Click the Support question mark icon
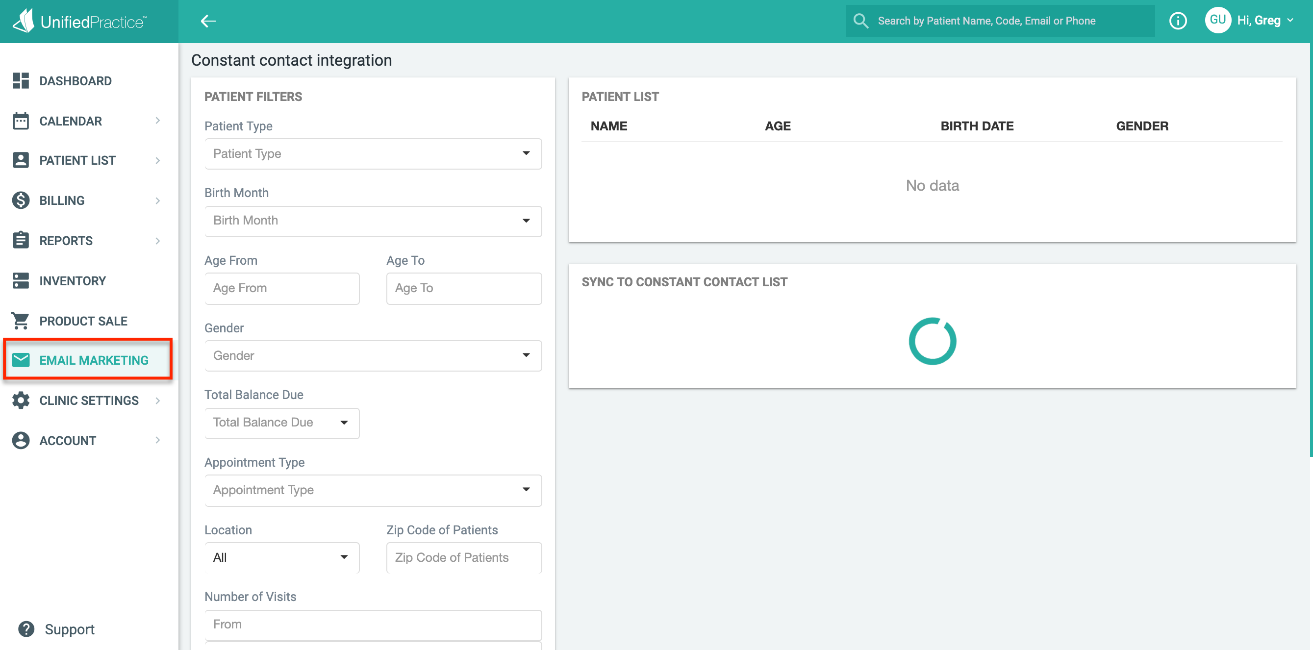The height and width of the screenshot is (650, 1313). click(26, 629)
